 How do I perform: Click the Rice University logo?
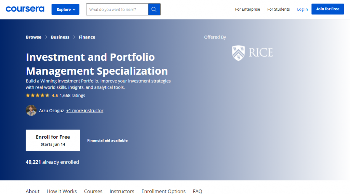pos(252,53)
